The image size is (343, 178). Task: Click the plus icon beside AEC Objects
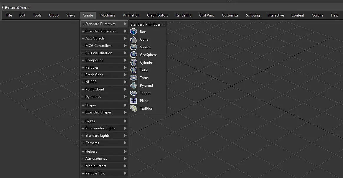(x=83, y=39)
